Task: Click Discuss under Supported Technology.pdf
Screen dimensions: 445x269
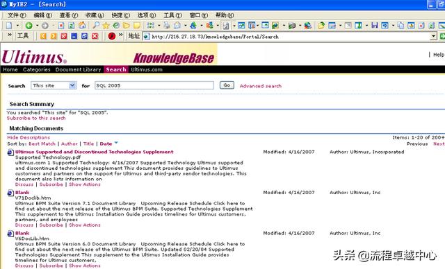Action: tap(24, 184)
